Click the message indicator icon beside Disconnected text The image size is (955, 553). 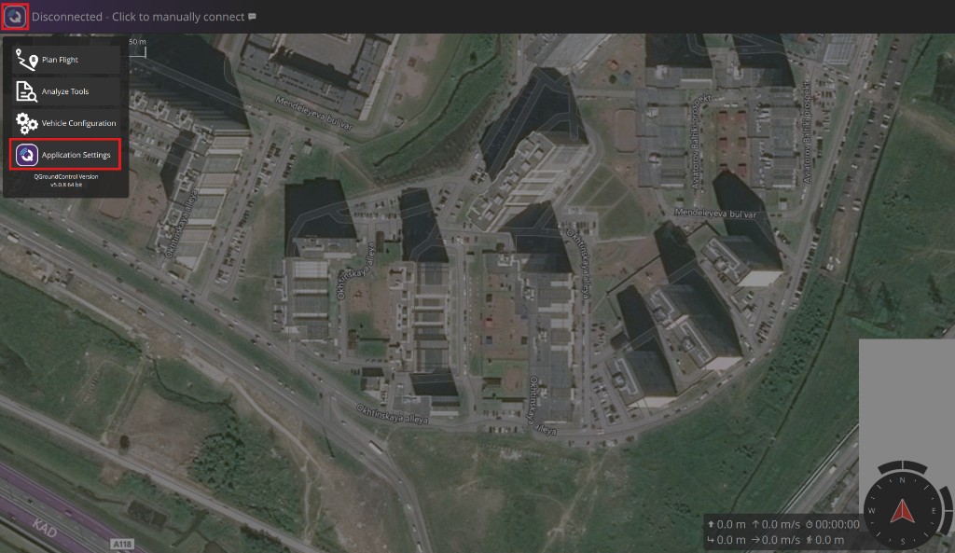252,17
